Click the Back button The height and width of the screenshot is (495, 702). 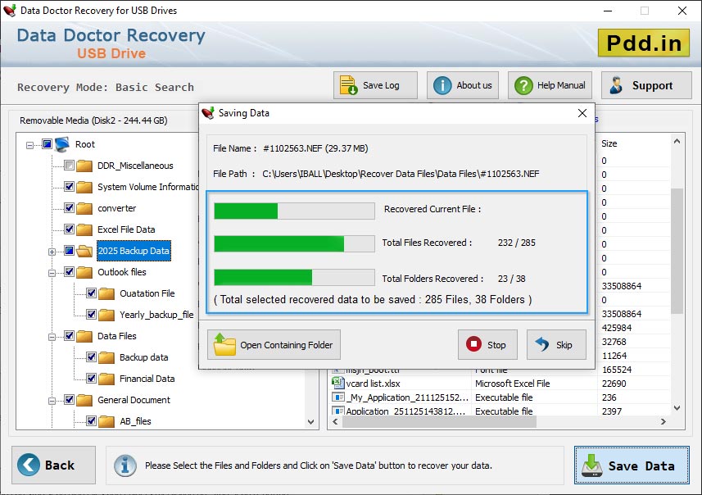click(x=54, y=465)
